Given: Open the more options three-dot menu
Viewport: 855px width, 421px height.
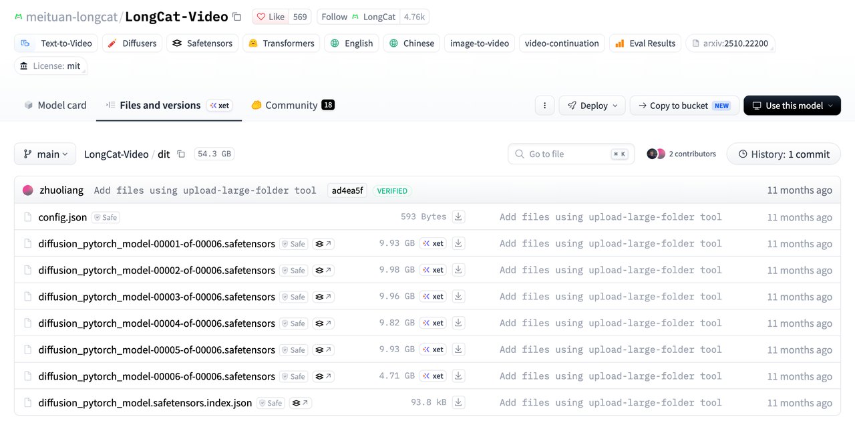Looking at the screenshot, I should coord(544,106).
